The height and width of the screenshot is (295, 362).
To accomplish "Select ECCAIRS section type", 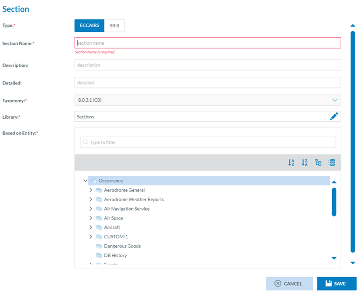I will tap(90, 25).
